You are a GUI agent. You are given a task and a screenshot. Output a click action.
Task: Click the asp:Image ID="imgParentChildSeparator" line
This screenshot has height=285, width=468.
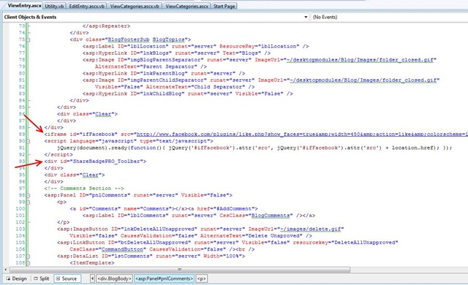pyautogui.click(x=261, y=80)
